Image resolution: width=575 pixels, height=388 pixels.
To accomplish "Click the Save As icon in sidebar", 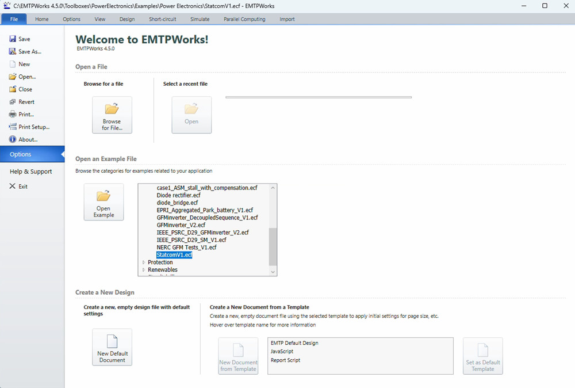I will [13, 51].
